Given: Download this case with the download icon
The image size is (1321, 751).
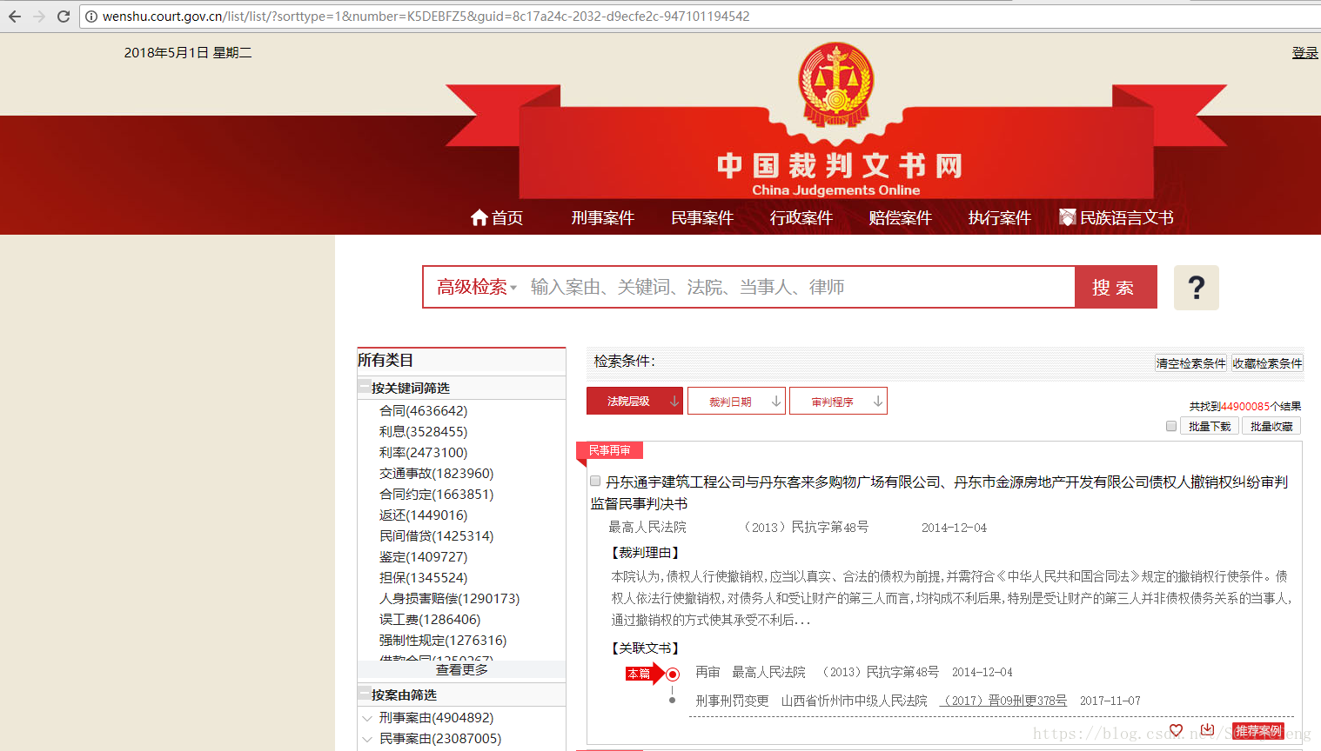Looking at the screenshot, I should tap(1207, 730).
